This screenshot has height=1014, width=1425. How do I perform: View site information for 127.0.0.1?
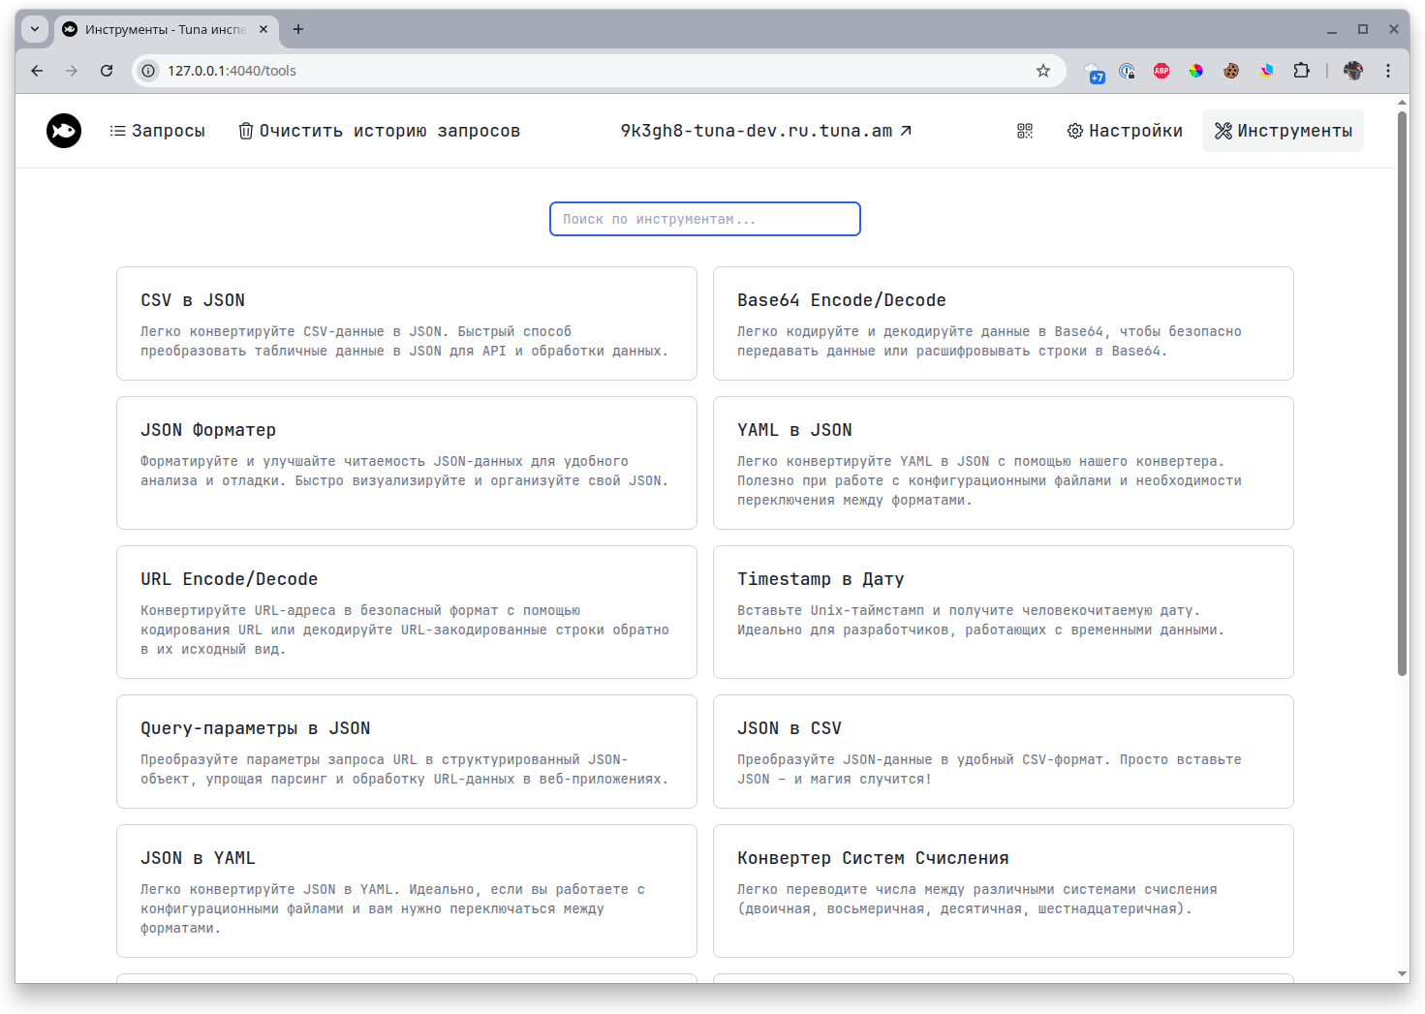tap(148, 71)
